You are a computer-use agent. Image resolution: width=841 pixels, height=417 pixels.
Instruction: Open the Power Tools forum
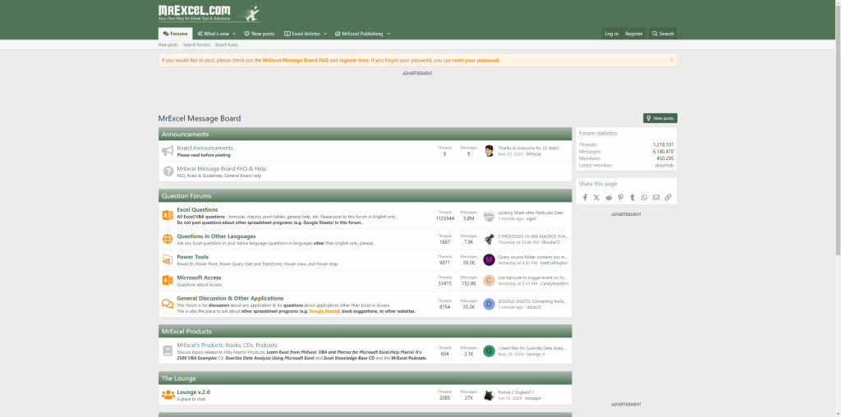coord(192,257)
